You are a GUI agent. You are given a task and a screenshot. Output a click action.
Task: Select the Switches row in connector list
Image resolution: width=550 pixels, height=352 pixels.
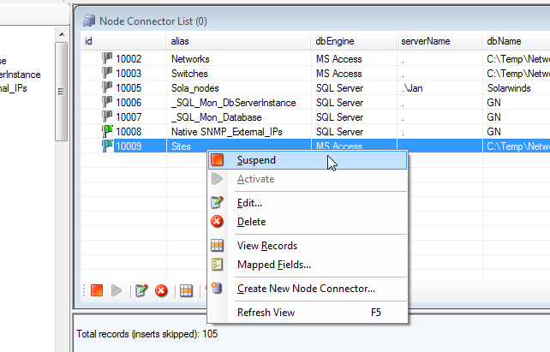(x=190, y=74)
